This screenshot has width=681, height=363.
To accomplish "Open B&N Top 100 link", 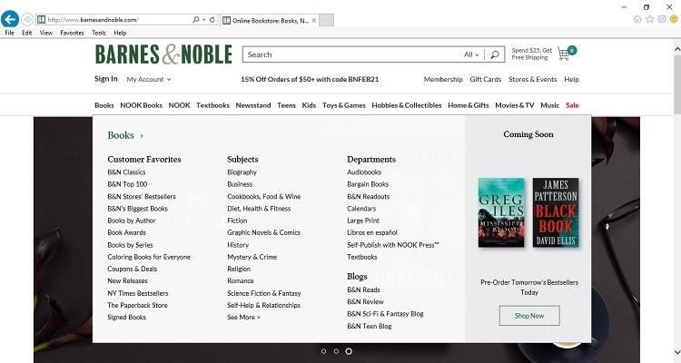I will (127, 184).
